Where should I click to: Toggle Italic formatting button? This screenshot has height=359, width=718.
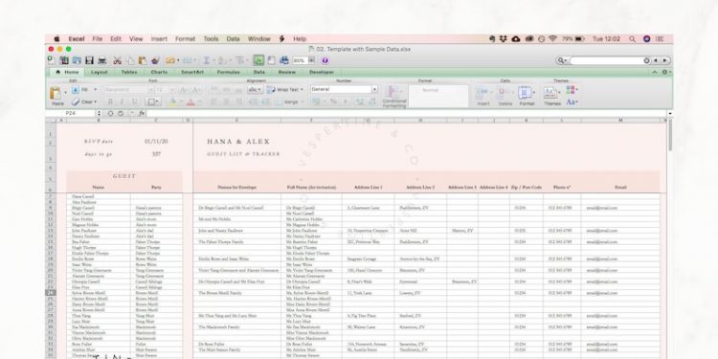[x=122, y=102]
